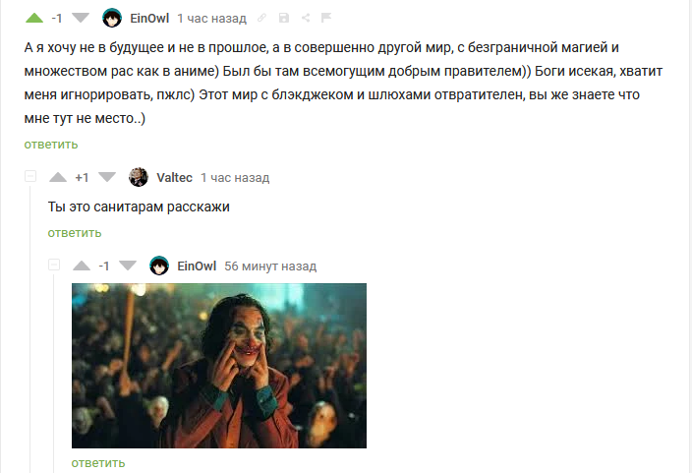
Task: Downvote EinOwl's Joker image reply
Action: tap(128, 266)
